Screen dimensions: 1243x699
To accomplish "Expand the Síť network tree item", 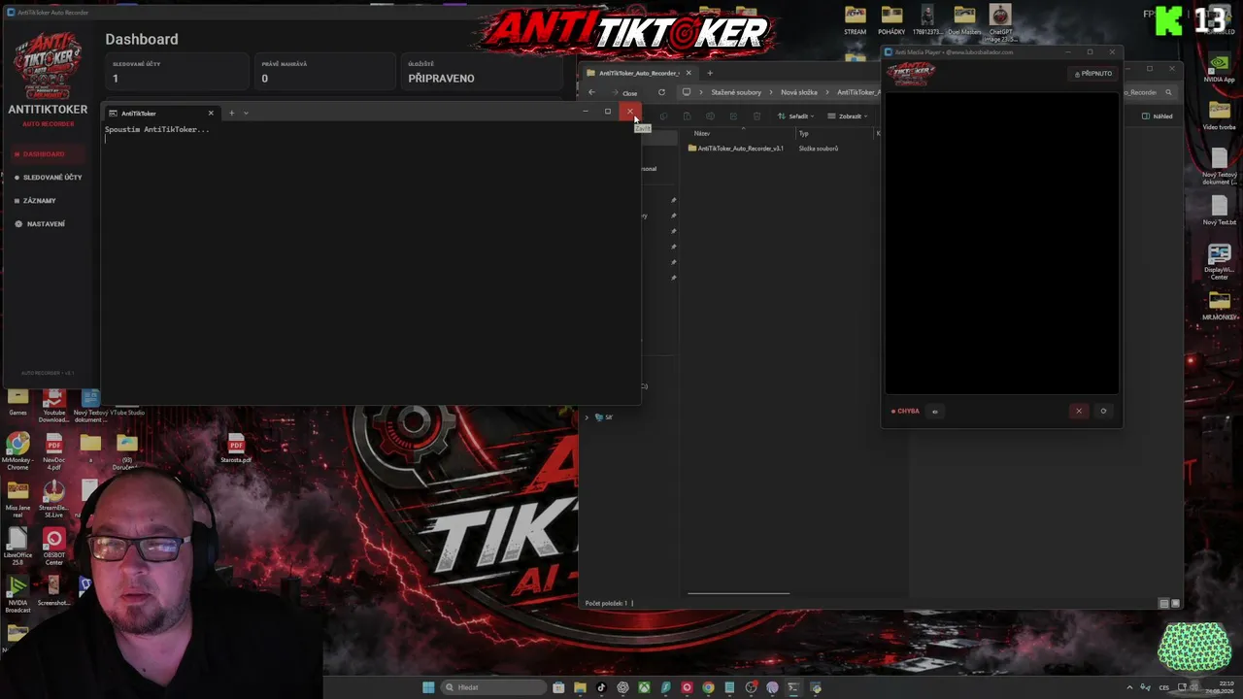I will pyautogui.click(x=586, y=417).
